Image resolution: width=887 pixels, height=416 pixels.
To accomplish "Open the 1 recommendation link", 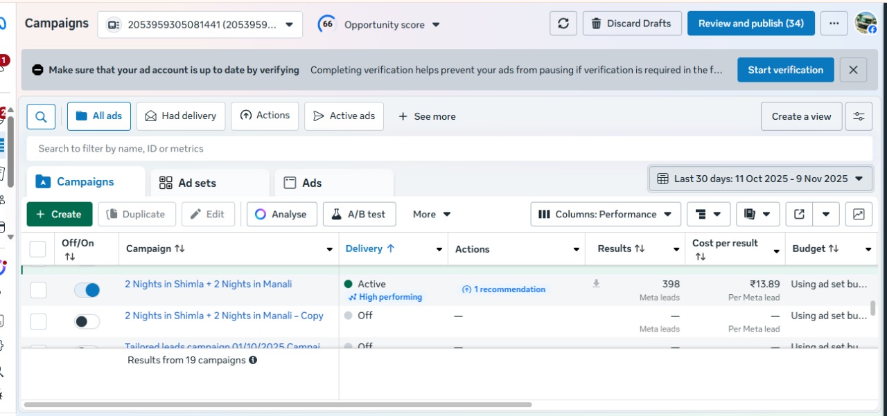I will [x=504, y=289].
